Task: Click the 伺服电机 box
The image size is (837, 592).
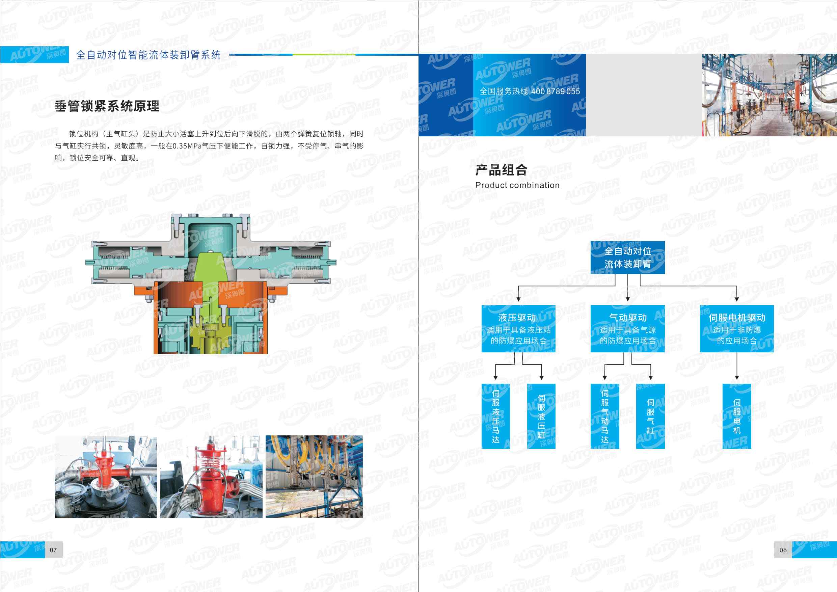Action: tap(737, 416)
